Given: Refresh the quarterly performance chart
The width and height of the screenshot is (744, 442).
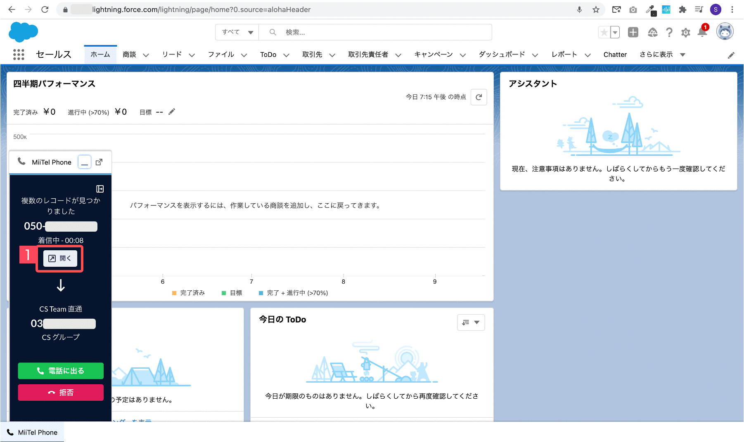Looking at the screenshot, I should [x=479, y=97].
